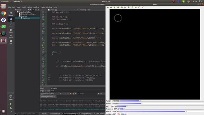
Task: Pan image down in Mask window
Action: [x=118, y=7]
